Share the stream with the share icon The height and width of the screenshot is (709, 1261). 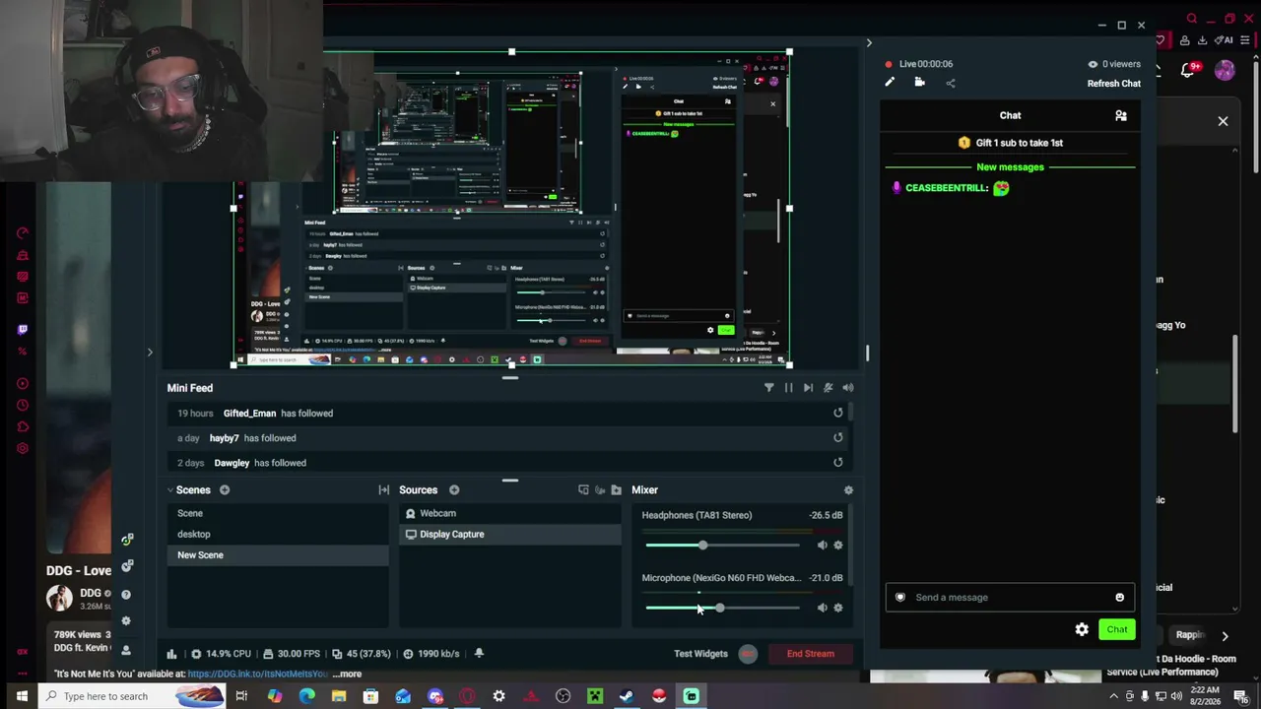pyautogui.click(x=951, y=83)
